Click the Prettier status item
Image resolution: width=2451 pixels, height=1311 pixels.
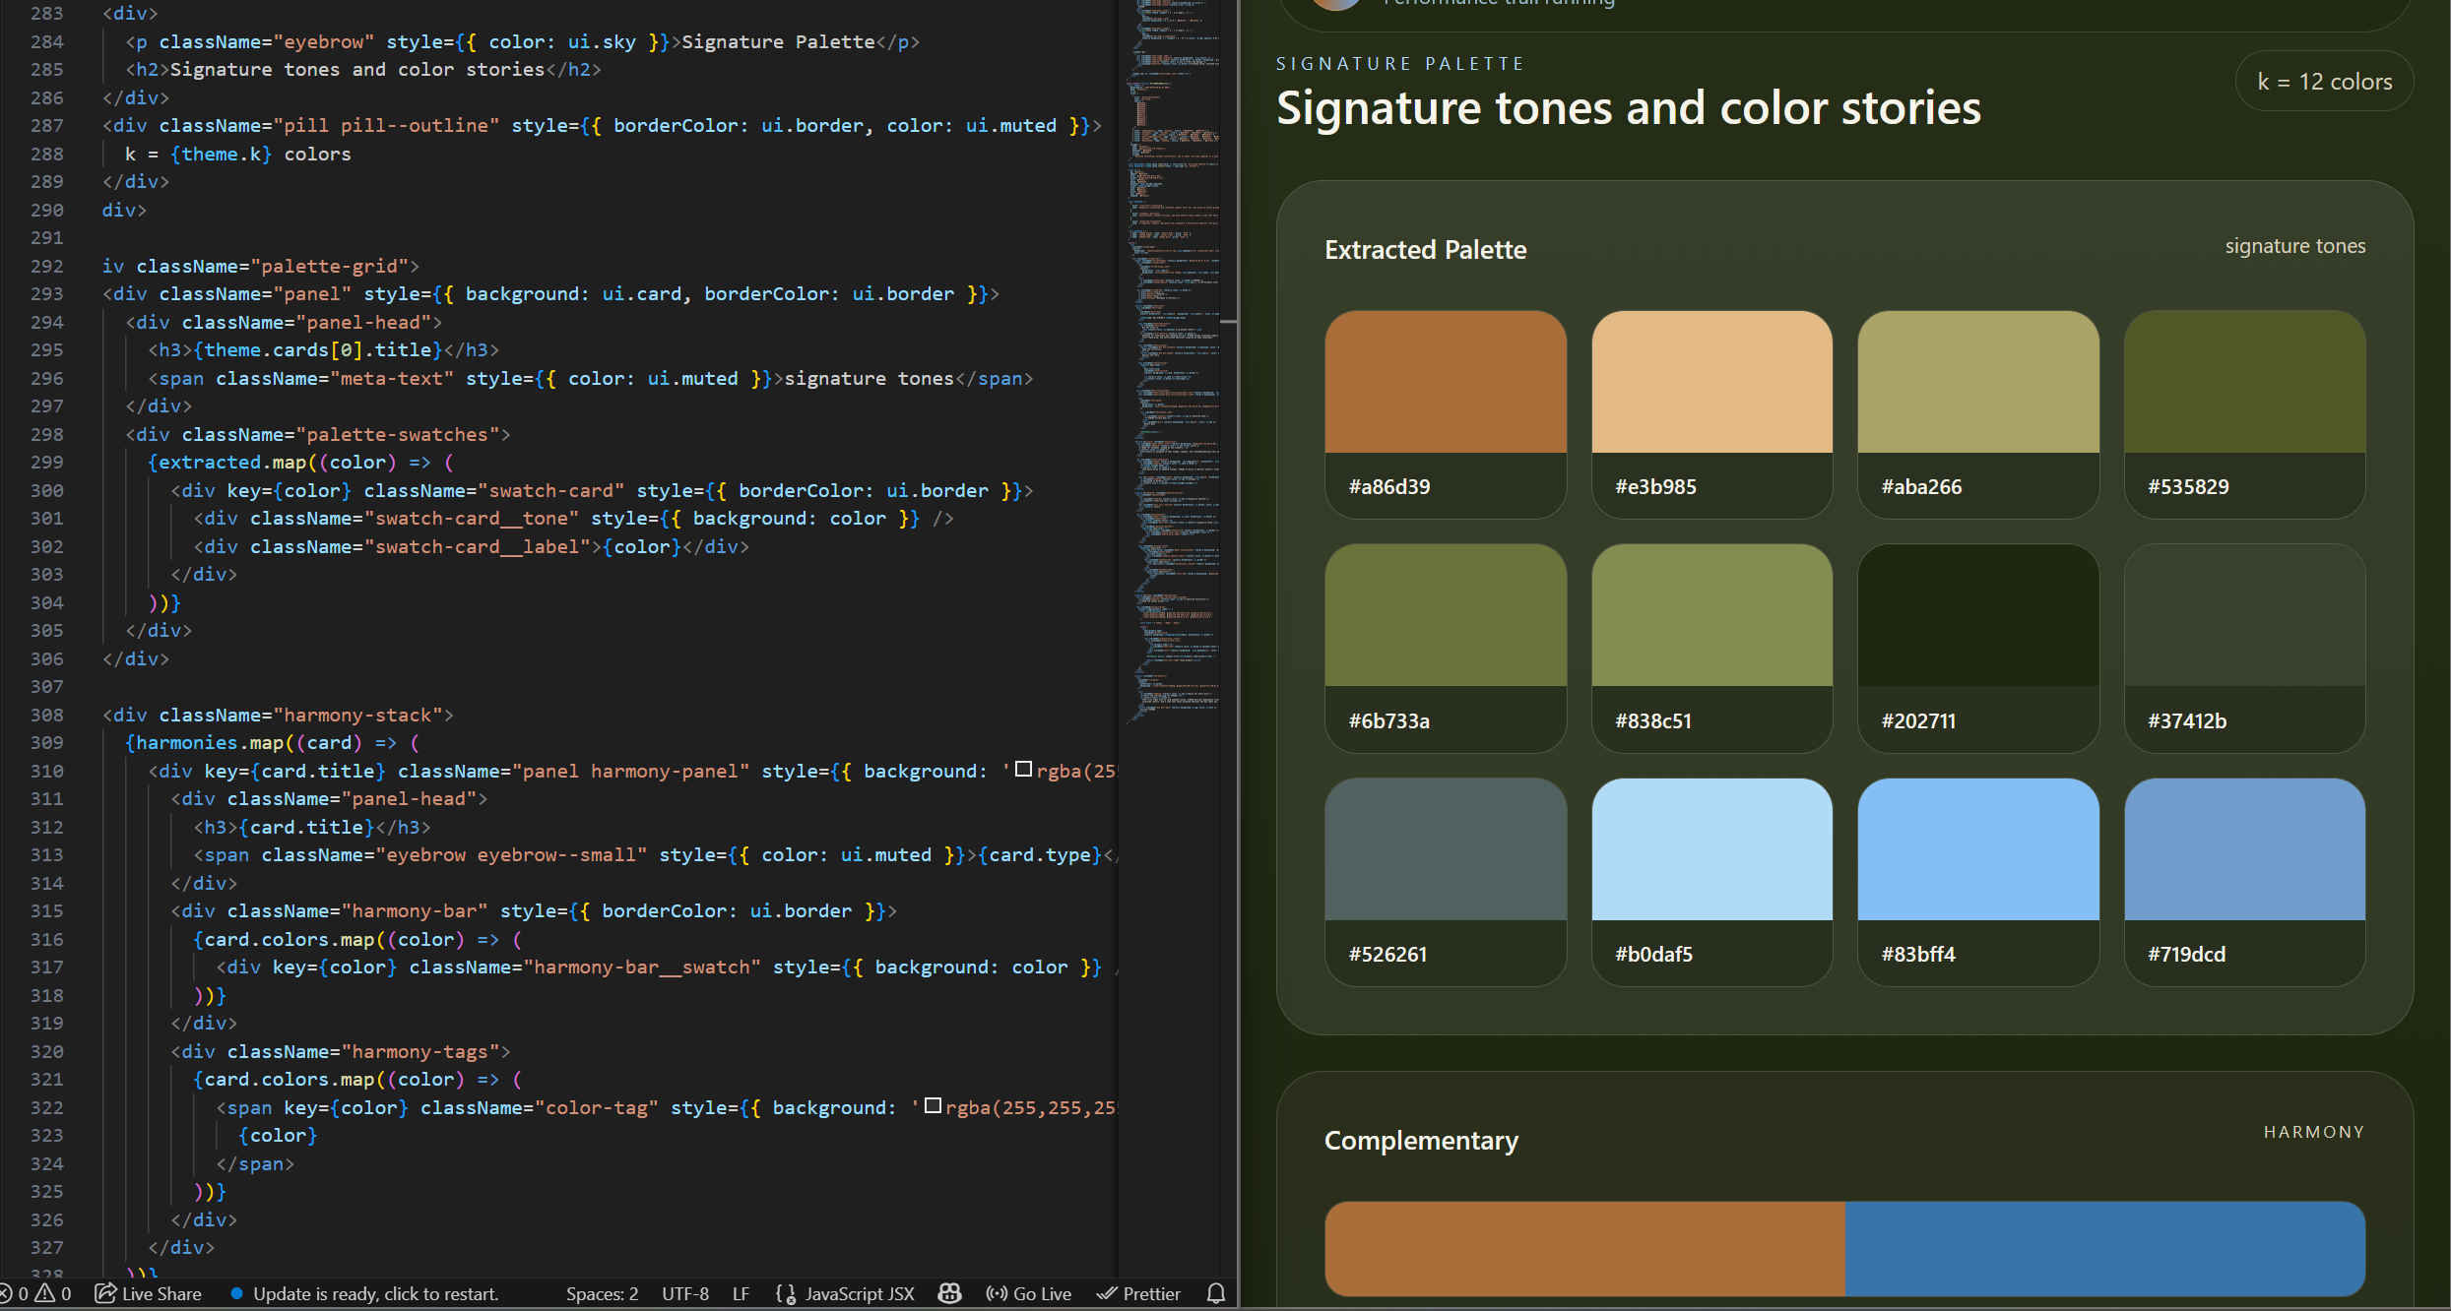point(1139,1293)
